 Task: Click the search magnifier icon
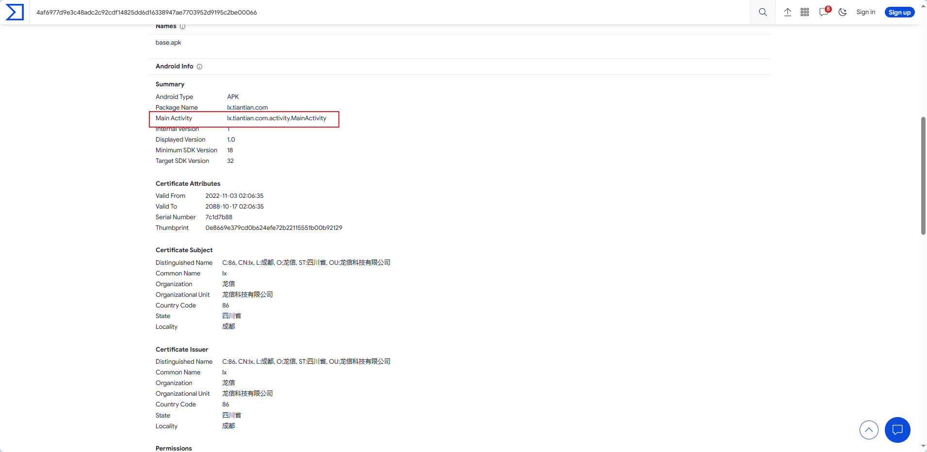pyautogui.click(x=763, y=12)
